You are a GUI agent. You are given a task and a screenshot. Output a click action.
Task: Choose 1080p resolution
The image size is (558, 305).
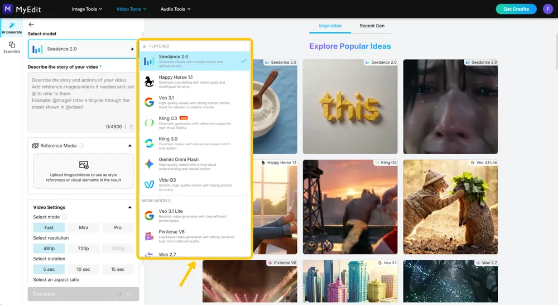coord(118,249)
